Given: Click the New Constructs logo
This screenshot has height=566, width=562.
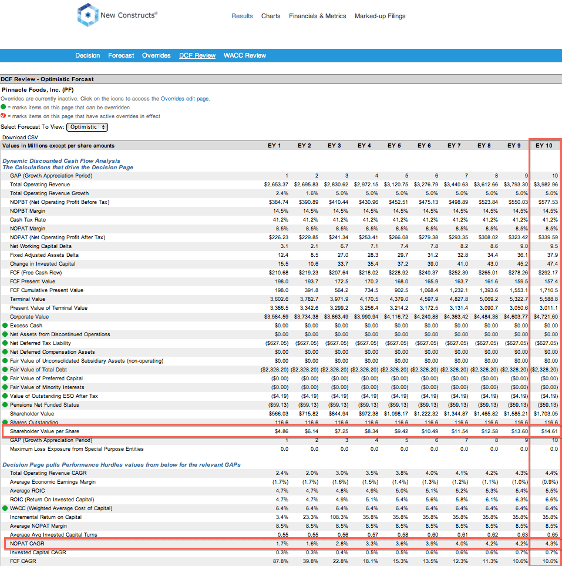Looking at the screenshot, I should [x=117, y=15].
